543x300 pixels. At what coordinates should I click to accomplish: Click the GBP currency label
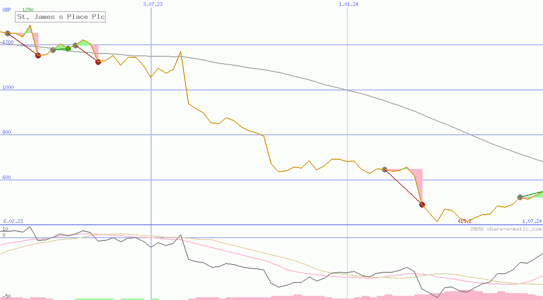(x=7, y=9)
